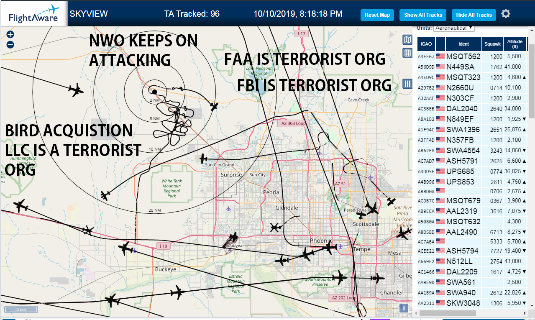The height and width of the screenshot is (320, 535).
Task: Click the SKYVIEW title text
Action: (89, 14)
